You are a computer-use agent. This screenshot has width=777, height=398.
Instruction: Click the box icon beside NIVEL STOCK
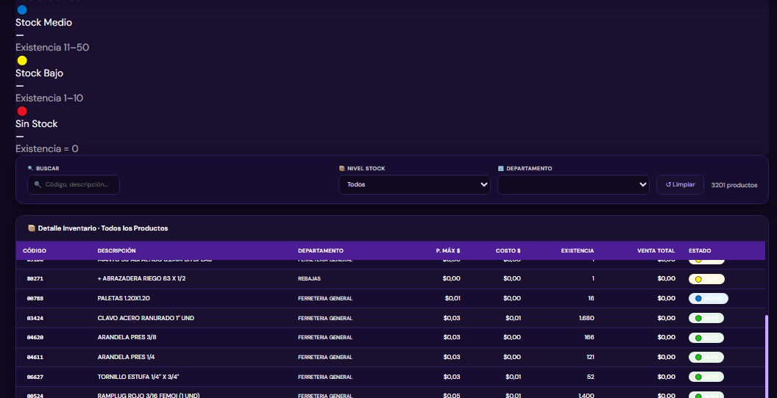pos(342,169)
